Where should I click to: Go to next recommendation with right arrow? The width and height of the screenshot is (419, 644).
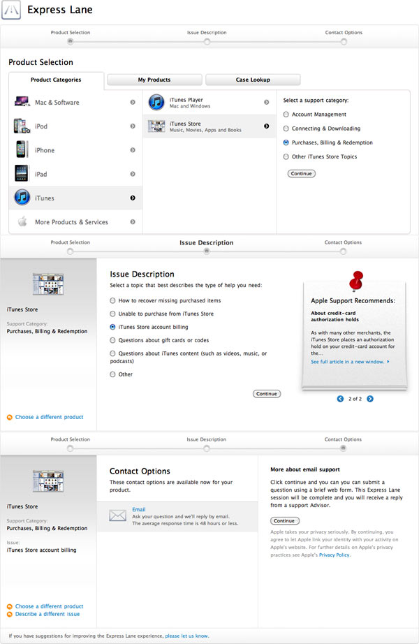click(370, 399)
